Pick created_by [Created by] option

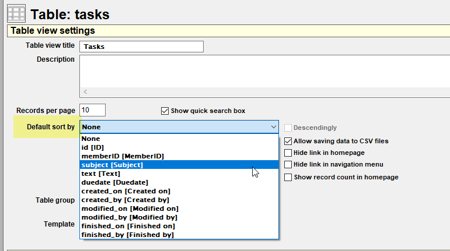pos(179,200)
